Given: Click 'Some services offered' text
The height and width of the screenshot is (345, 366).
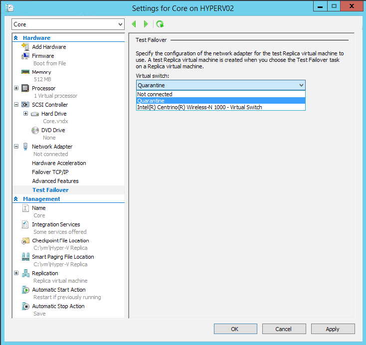Looking at the screenshot, I should click(60, 232).
